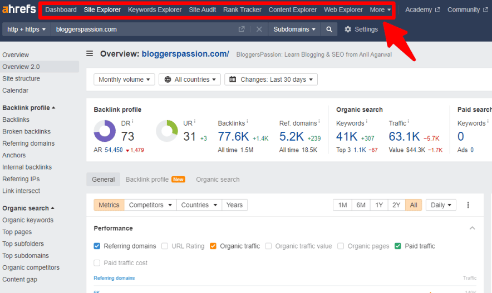
Task: Set chart range to 2Y
Action: (x=396, y=205)
